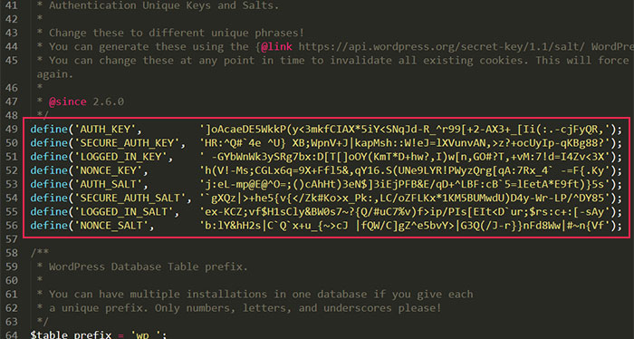634x339 pixels.
Task: Click the @since tag in the comment
Action: point(68,102)
